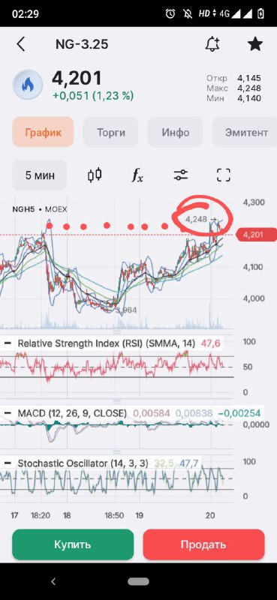Screen dimensions: 277x600
Task: Open chart settings sliders icon
Action: [x=180, y=175]
